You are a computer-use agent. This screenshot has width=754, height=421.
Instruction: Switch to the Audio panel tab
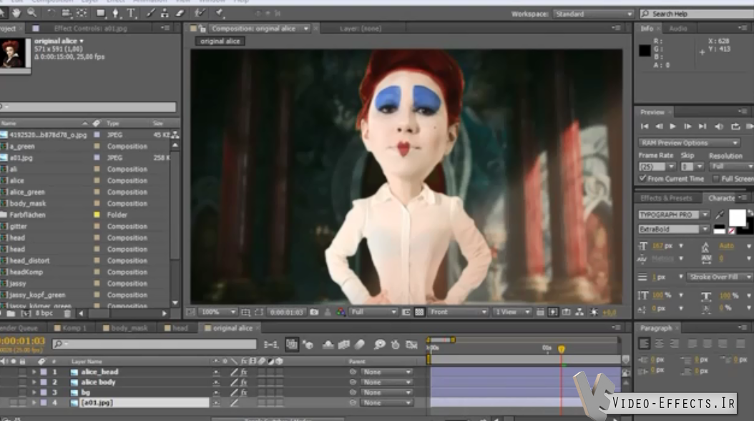678,29
